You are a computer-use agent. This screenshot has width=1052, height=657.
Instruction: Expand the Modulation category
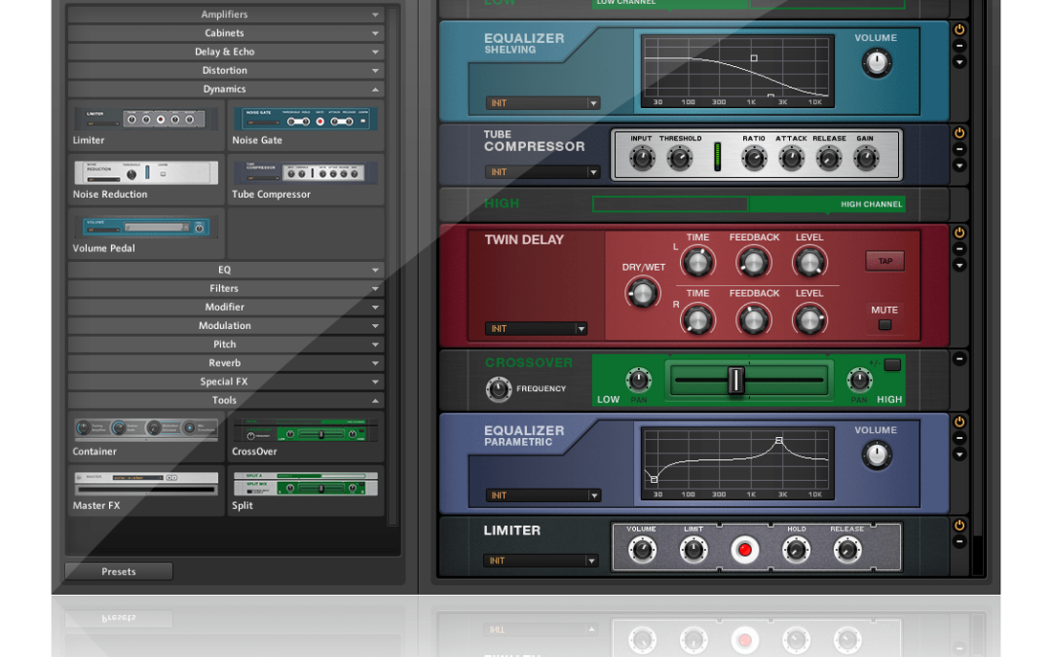click(x=225, y=326)
